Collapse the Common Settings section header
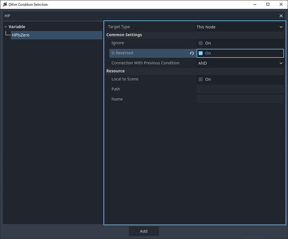The image size is (288, 239). point(124,35)
